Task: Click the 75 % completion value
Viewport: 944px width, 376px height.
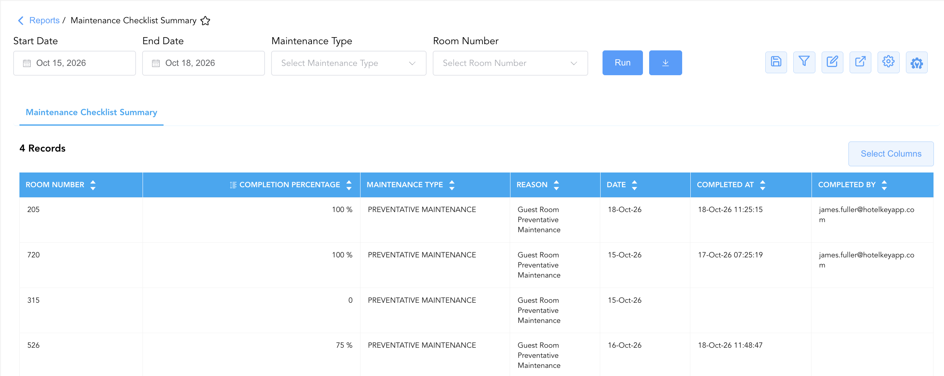Action: coord(344,345)
